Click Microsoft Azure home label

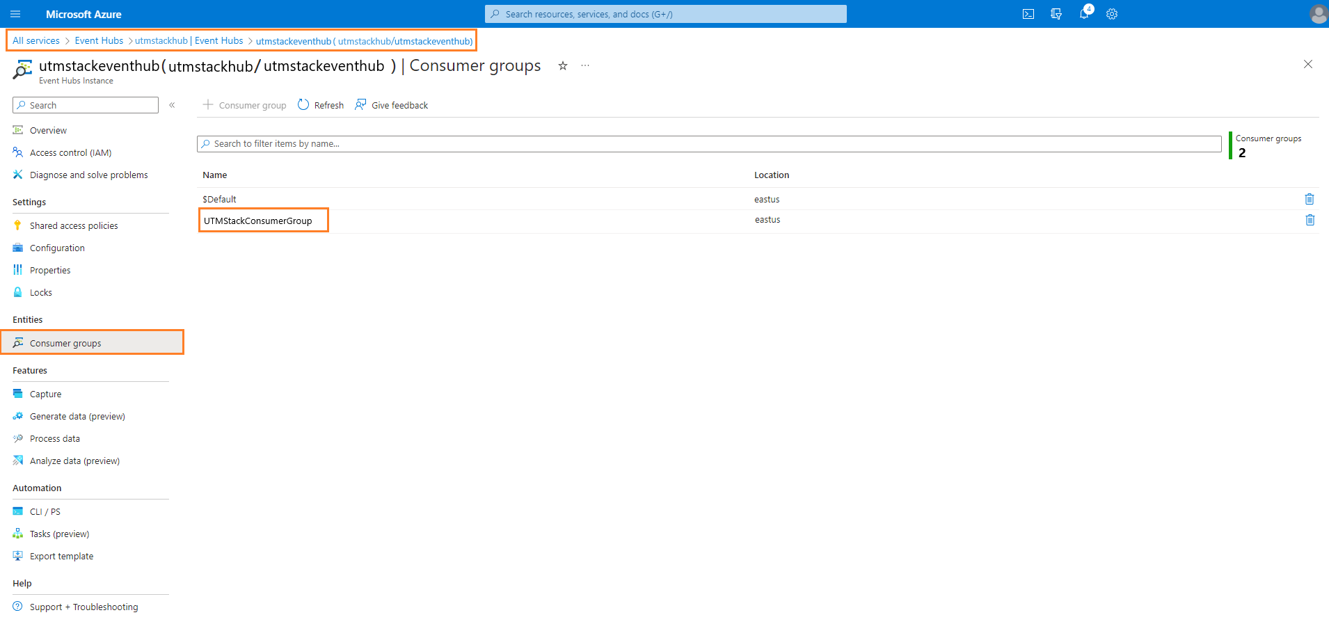pos(83,14)
